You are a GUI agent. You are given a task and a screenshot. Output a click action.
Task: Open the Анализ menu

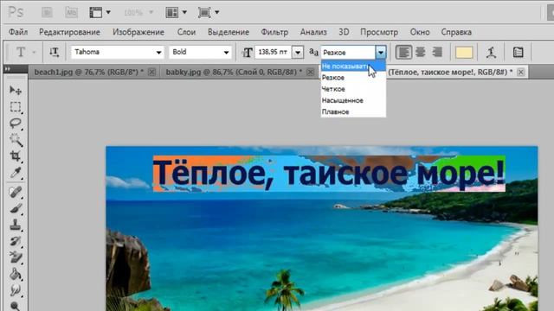pos(313,32)
